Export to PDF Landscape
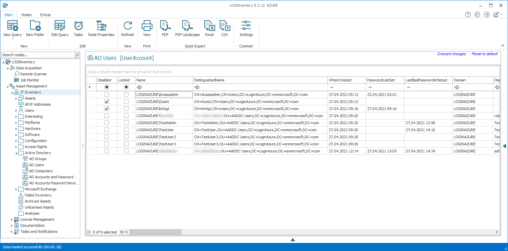 [x=187, y=29]
